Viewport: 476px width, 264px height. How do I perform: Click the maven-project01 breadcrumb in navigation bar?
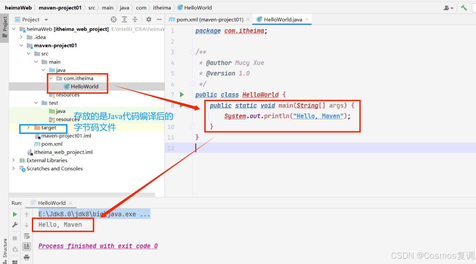click(x=60, y=8)
